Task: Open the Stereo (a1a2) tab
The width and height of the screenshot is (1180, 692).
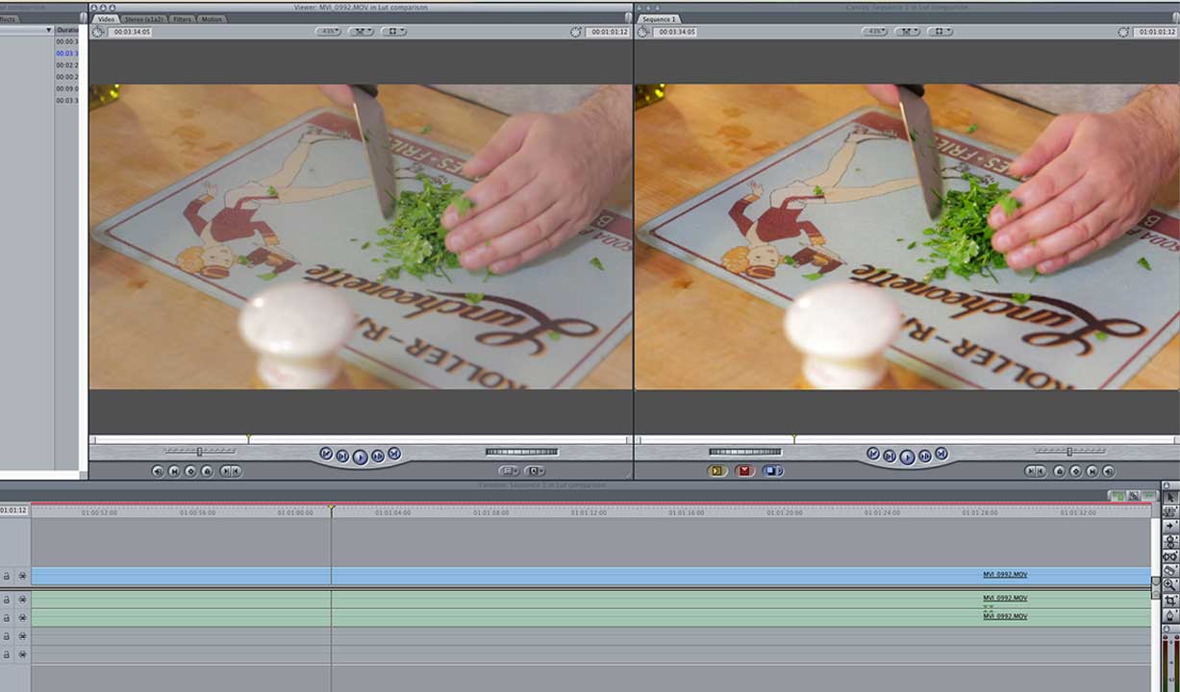Action: (144, 19)
